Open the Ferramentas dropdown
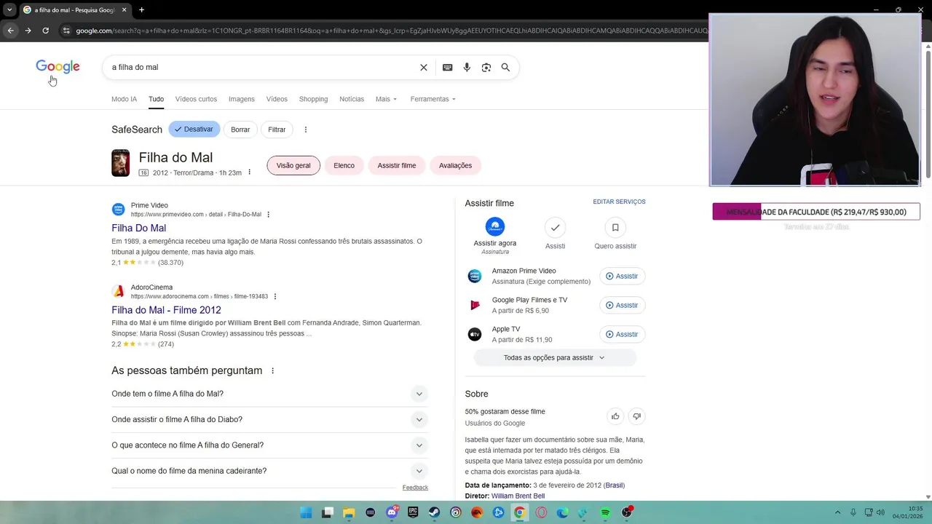This screenshot has height=524, width=932. point(433,99)
